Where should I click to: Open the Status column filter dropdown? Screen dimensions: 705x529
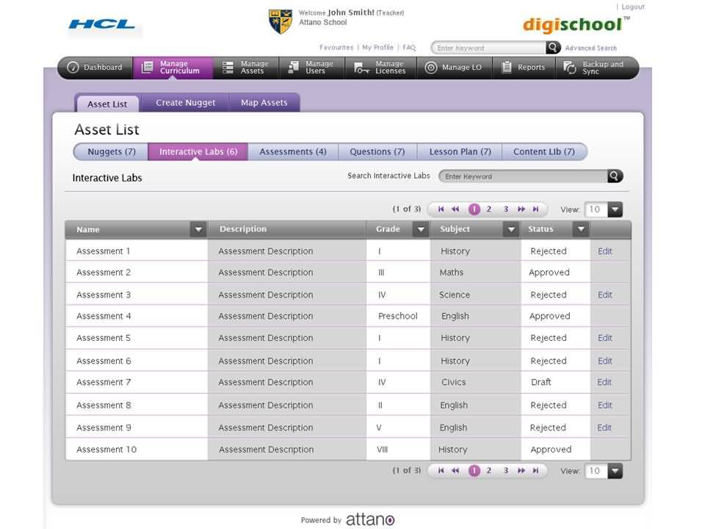pos(581,230)
